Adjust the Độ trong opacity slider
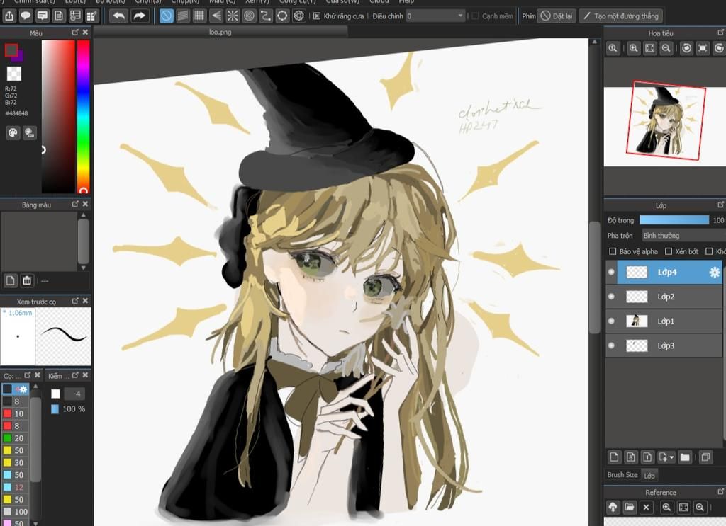This screenshot has height=526, width=726. tap(674, 220)
